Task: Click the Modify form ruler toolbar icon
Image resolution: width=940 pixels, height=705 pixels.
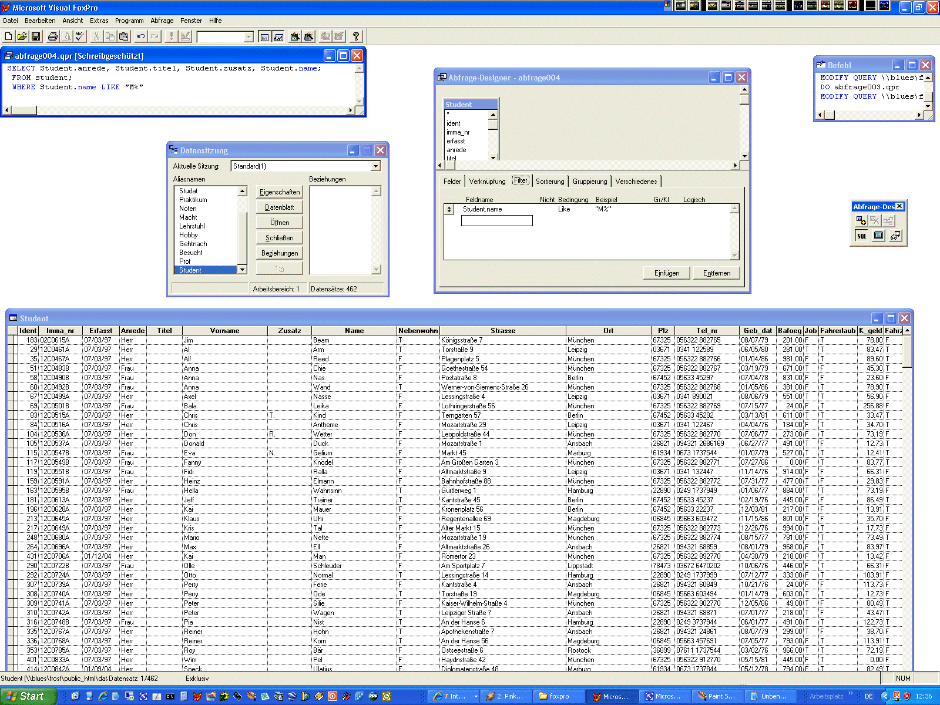Action: coord(185,36)
